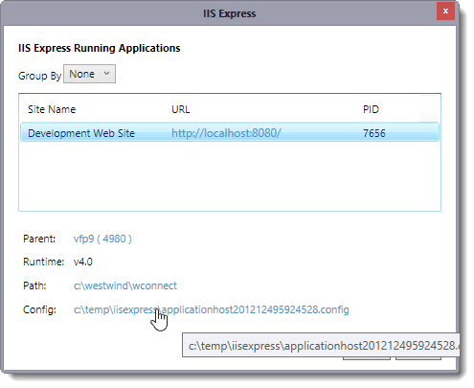This screenshot has height=388, width=474.
Task: Open the vfp9 (4980) parent link
Action: click(x=102, y=239)
